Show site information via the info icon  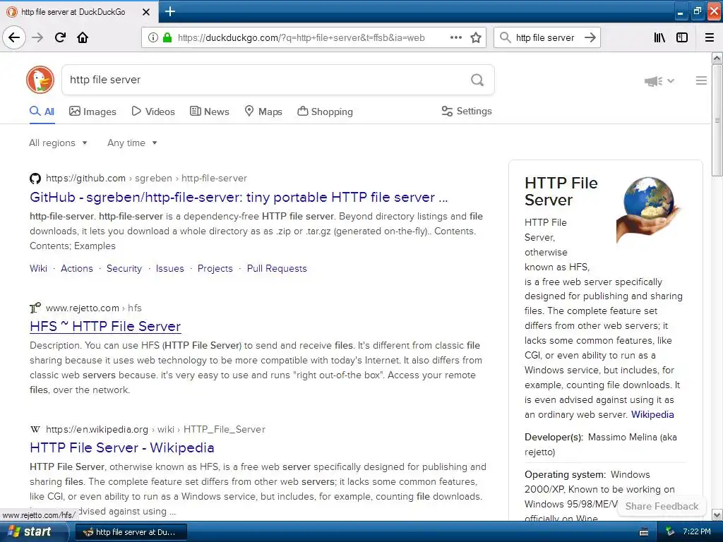[153, 37]
